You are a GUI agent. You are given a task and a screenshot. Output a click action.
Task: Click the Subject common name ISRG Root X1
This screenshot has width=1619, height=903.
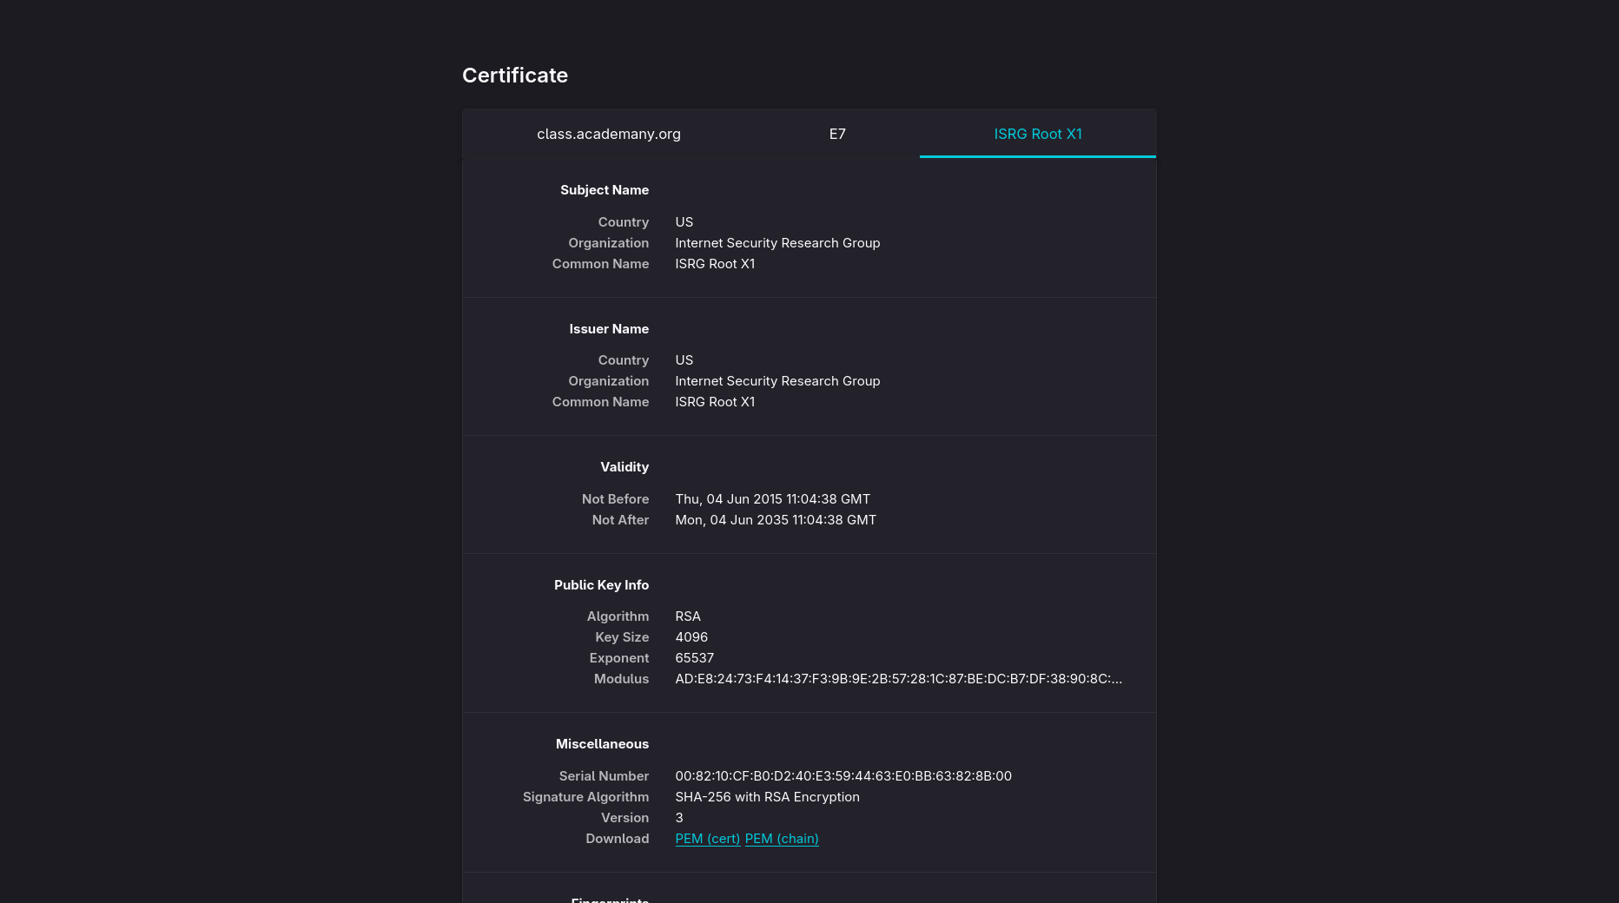coord(715,264)
